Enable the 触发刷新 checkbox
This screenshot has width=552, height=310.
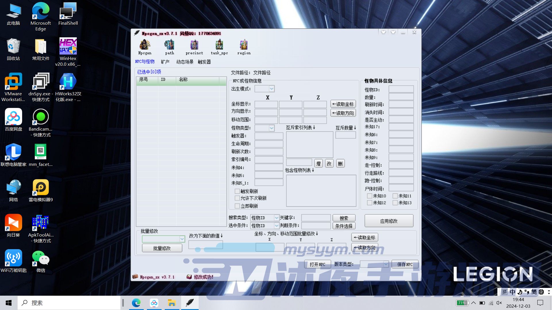(x=237, y=191)
